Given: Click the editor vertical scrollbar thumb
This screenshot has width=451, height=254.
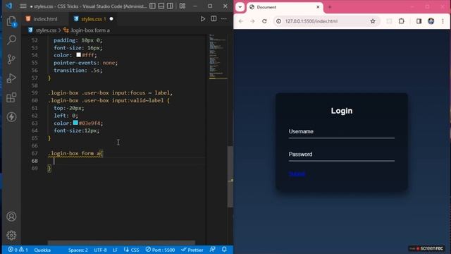Looking at the screenshot, I should (230, 177).
